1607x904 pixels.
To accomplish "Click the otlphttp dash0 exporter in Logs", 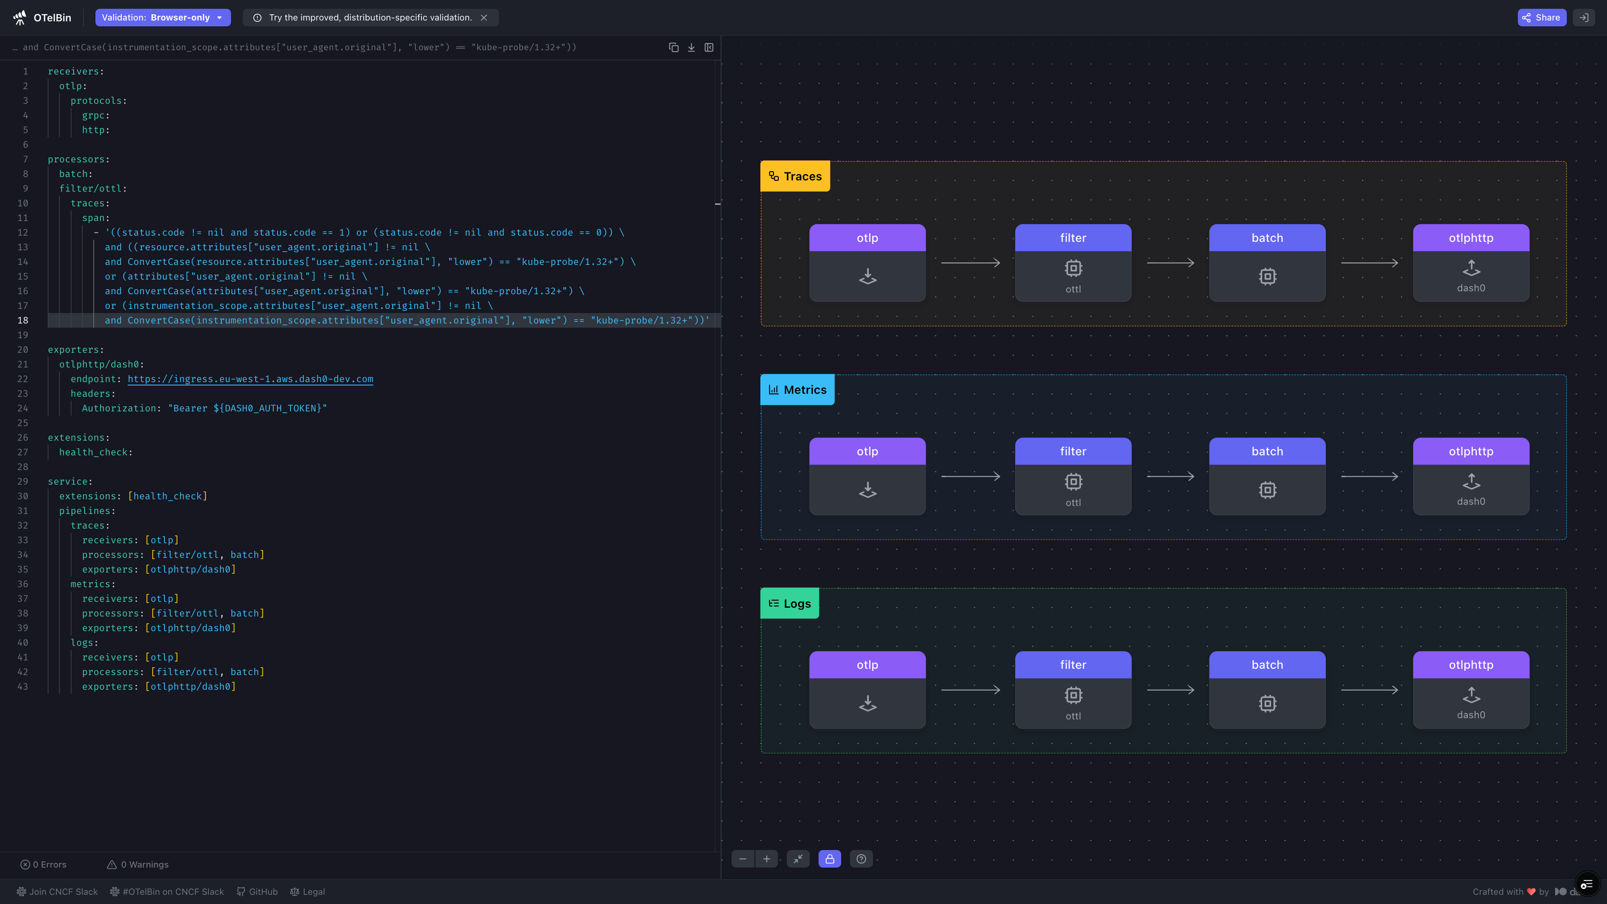I will 1471,690.
